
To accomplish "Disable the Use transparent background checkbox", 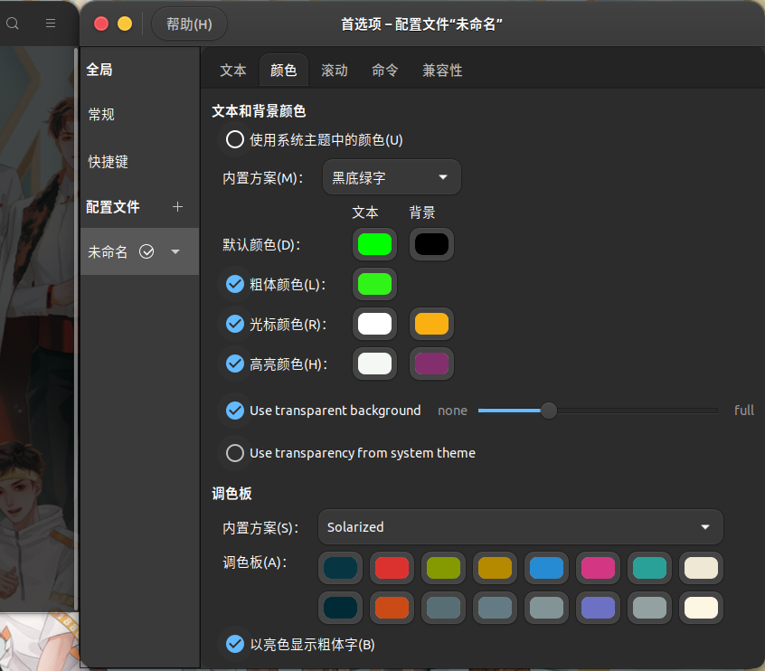I will point(234,410).
